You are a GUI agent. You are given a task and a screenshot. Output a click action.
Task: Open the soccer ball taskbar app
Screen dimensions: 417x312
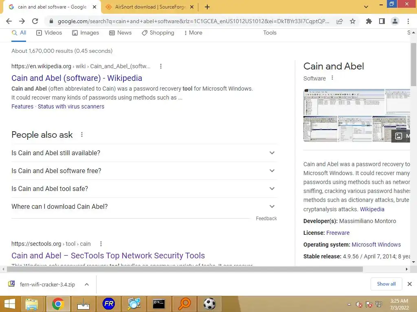click(210, 304)
